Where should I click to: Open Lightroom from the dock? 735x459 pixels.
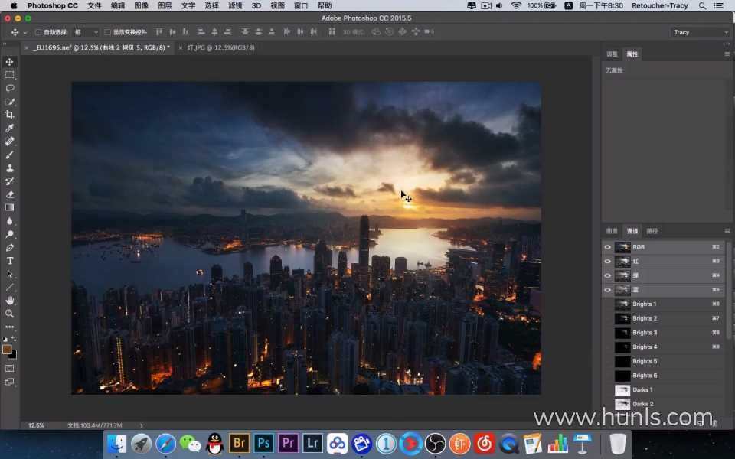(x=312, y=443)
